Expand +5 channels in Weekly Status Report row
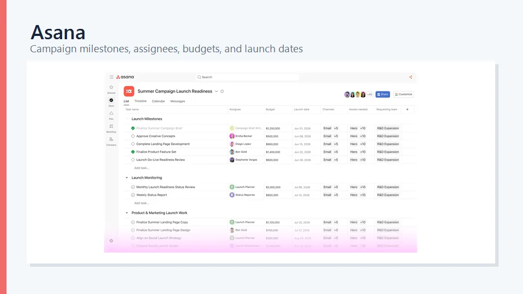The width and height of the screenshot is (523, 294). [x=336, y=195]
